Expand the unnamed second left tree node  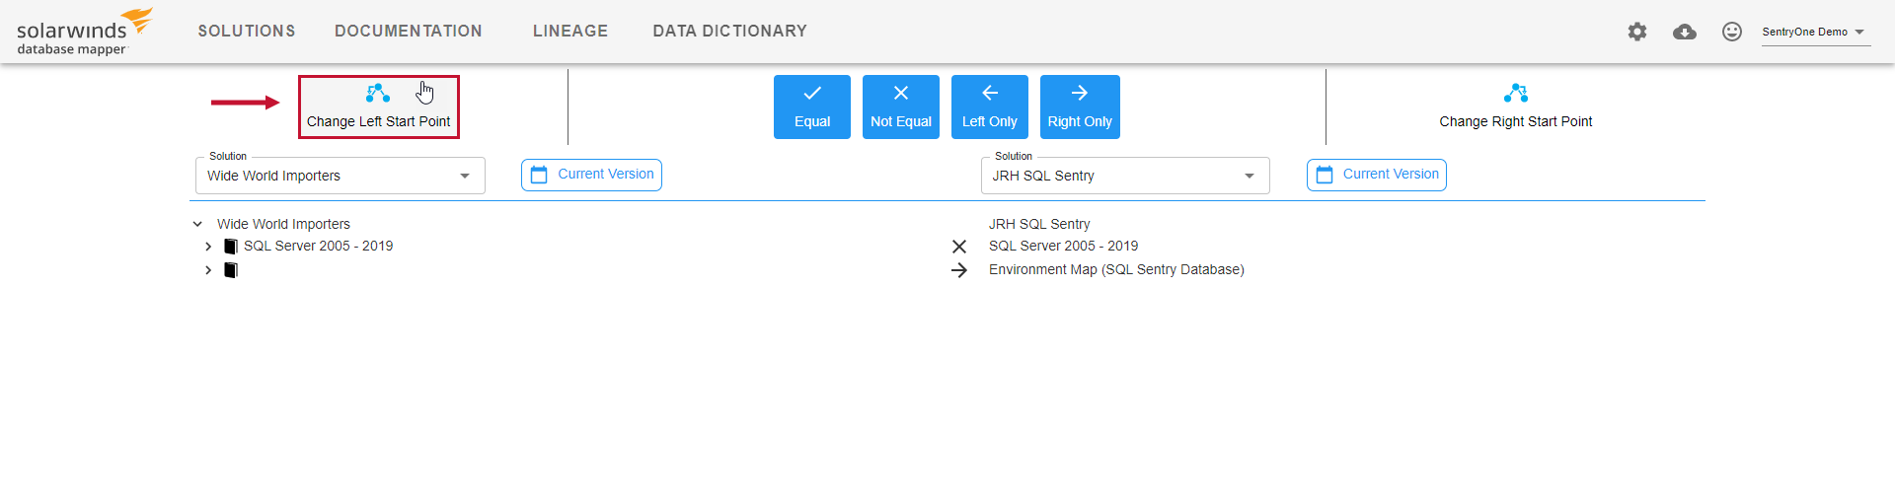208,270
